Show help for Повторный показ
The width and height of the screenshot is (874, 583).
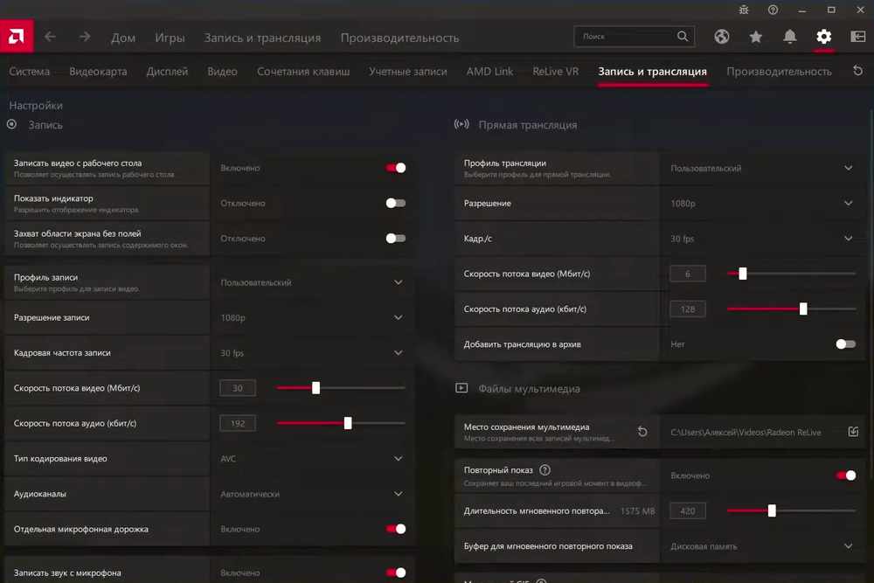(x=545, y=470)
